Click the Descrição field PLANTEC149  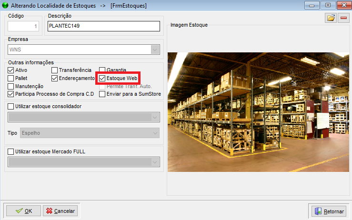point(104,26)
